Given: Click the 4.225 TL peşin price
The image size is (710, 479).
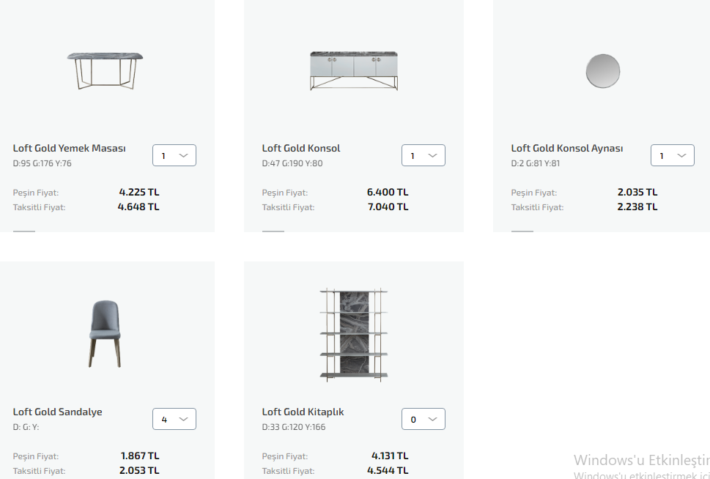Looking at the screenshot, I should tap(139, 192).
